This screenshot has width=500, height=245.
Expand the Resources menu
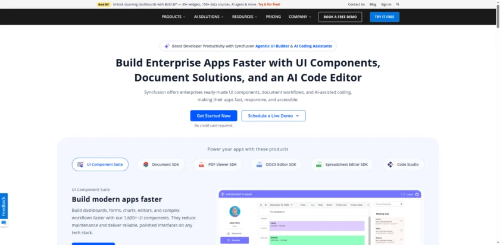tap(245, 17)
